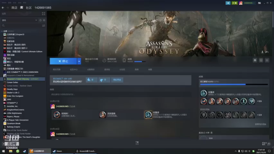Open 征服者 achievement in 10月17日 activity
Screen dimensions: 274x154
coord(148,115)
